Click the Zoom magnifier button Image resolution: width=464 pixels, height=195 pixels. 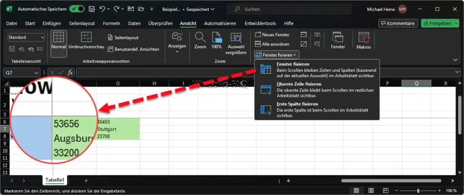pyautogui.click(x=200, y=41)
